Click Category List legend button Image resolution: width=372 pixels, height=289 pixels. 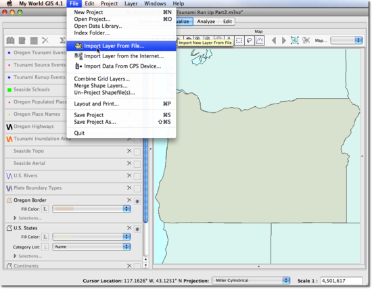pos(45,247)
